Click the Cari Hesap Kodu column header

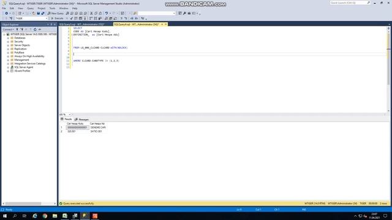coord(75,123)
